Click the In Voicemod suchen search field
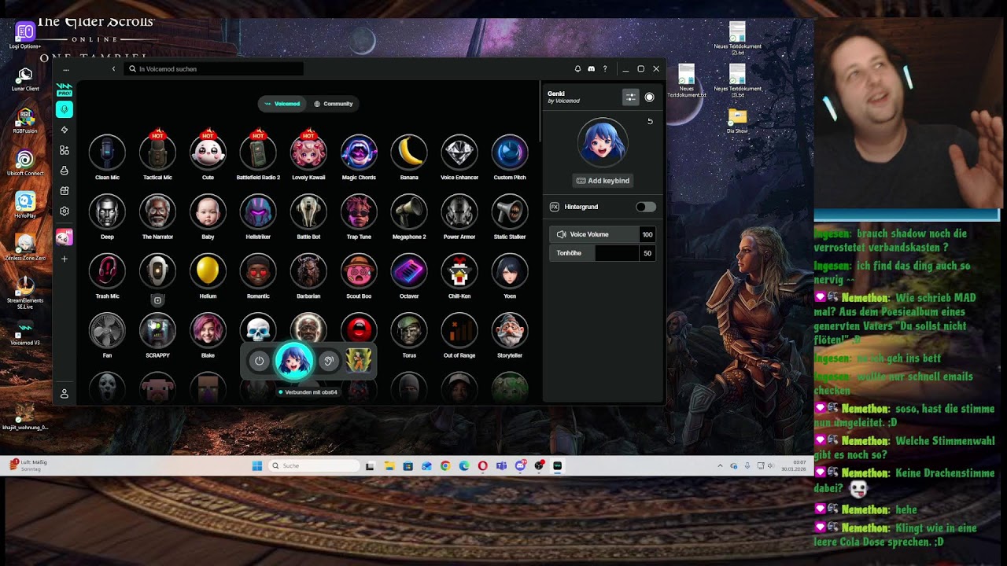Image resolution: width=1007 pixels, height=566 pixels. coord(214,69)
